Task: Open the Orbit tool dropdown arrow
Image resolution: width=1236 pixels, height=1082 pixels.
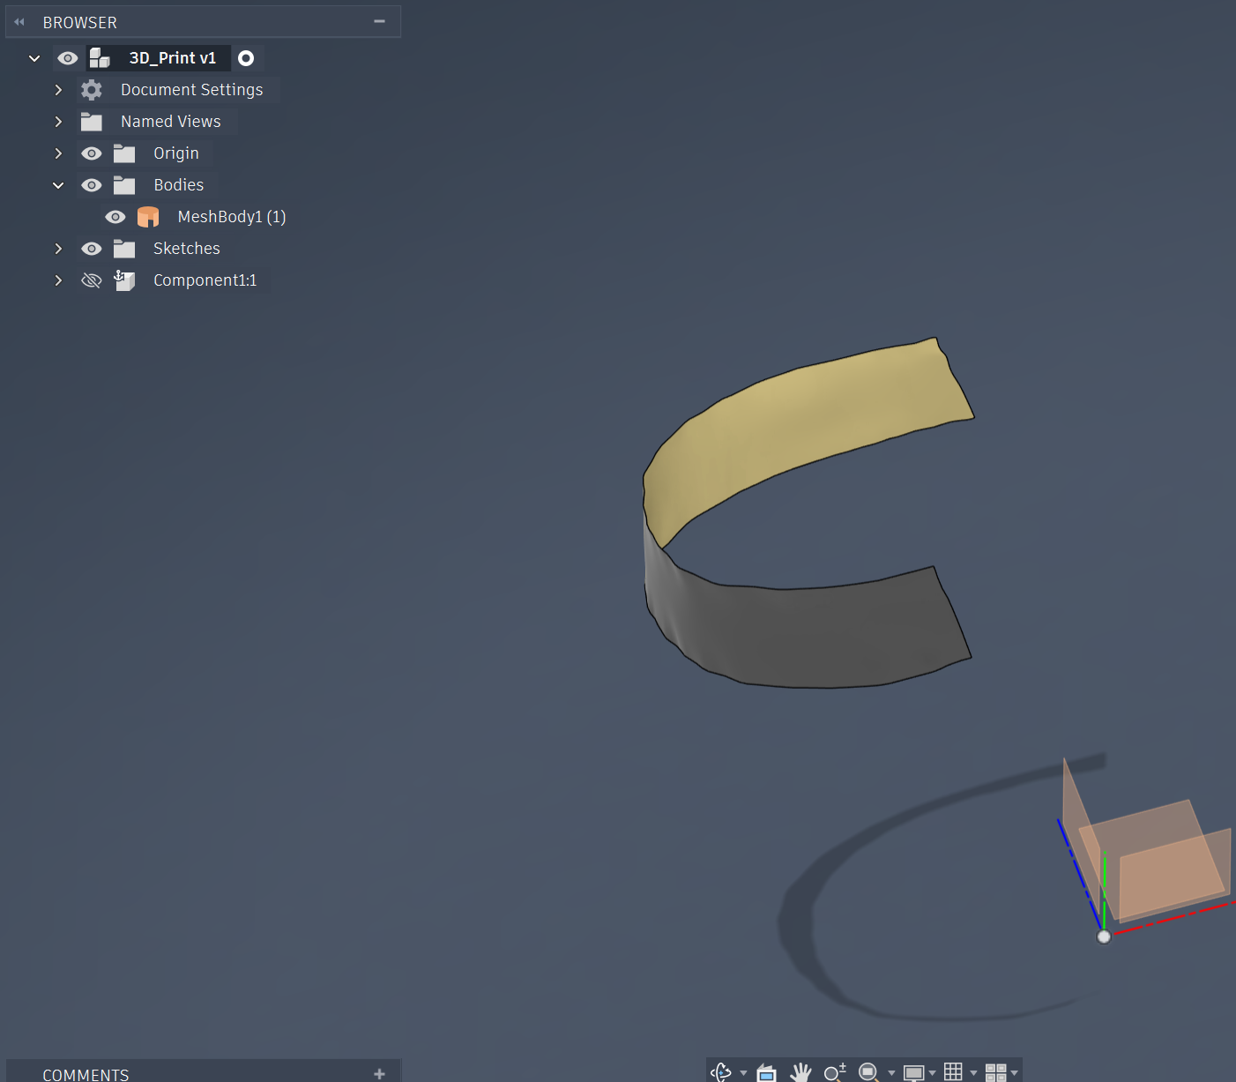Action: click(743, 1073)
